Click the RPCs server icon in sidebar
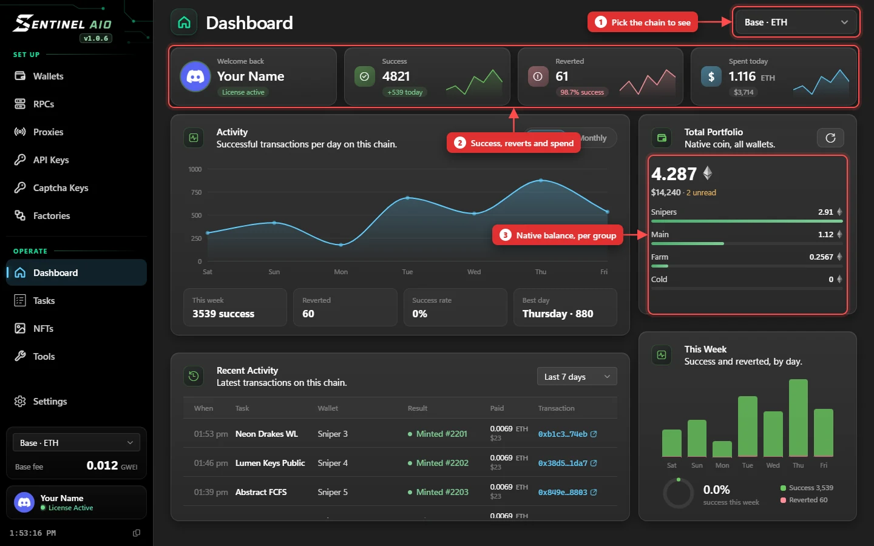874x546 pixels. point(20,104)
